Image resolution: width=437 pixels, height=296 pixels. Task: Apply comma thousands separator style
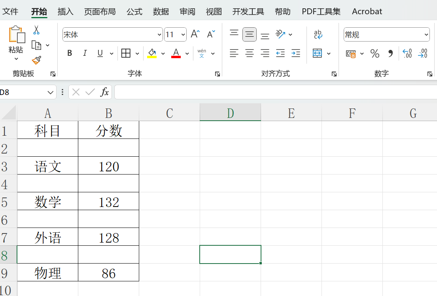(x=390, y=53)
